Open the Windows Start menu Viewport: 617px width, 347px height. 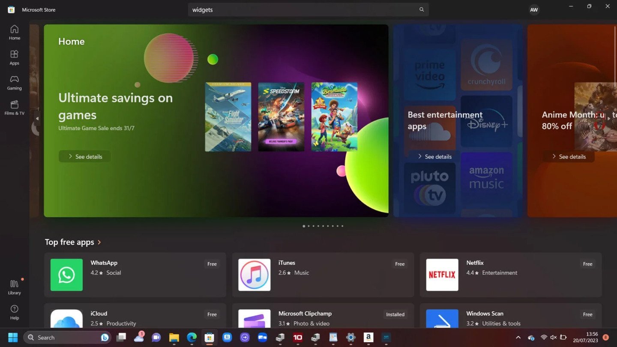13,337
